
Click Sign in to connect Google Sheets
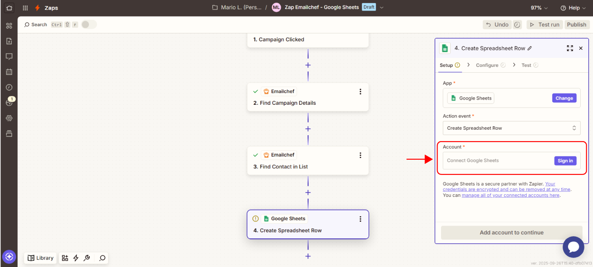565,161
